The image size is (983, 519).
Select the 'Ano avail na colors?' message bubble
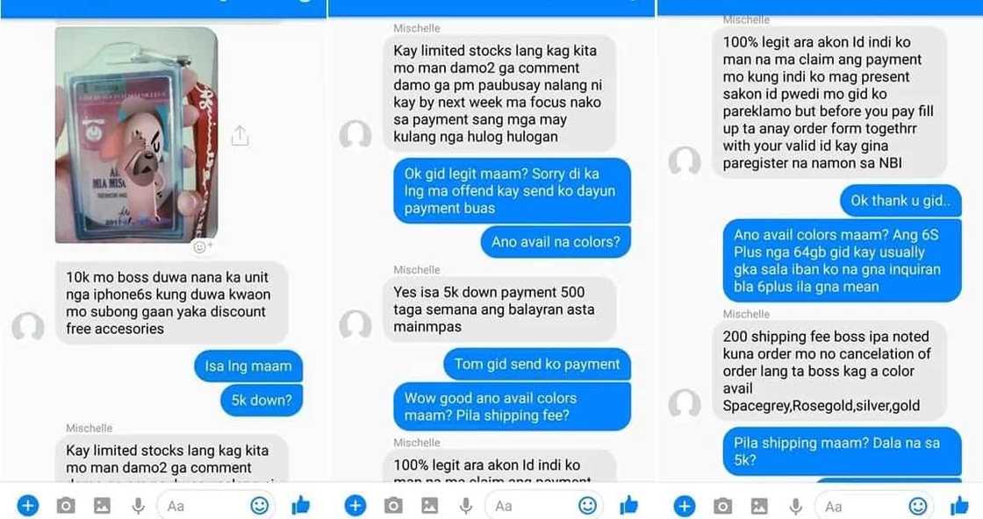(556, 242)
